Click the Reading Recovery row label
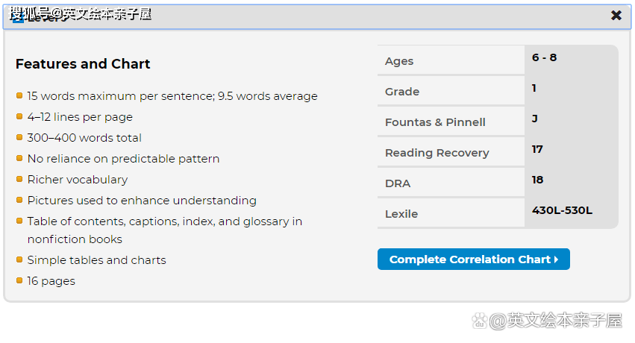 pyautogui.click(x=437, y=153)
